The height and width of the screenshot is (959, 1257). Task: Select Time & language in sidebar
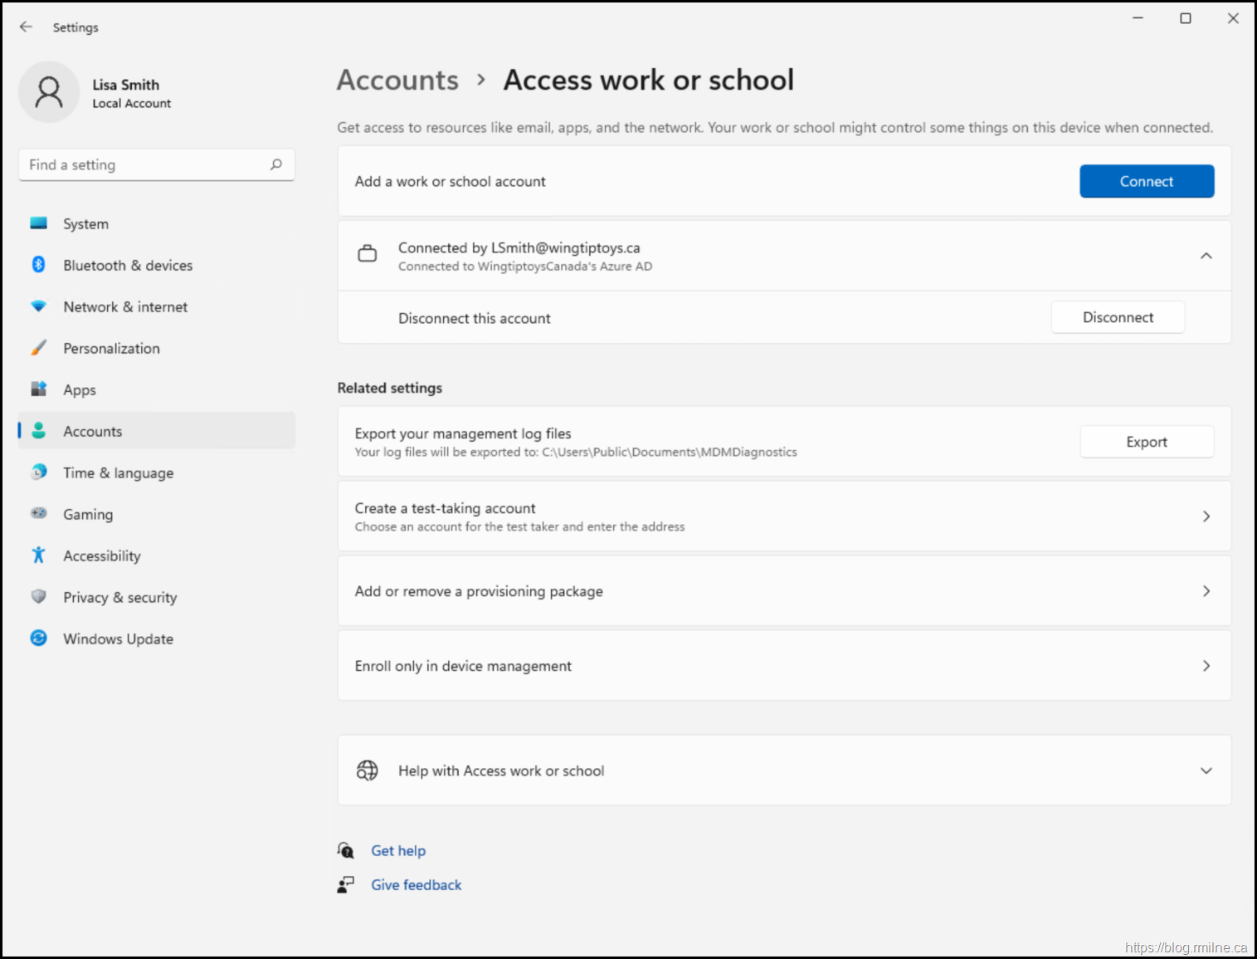118,473
